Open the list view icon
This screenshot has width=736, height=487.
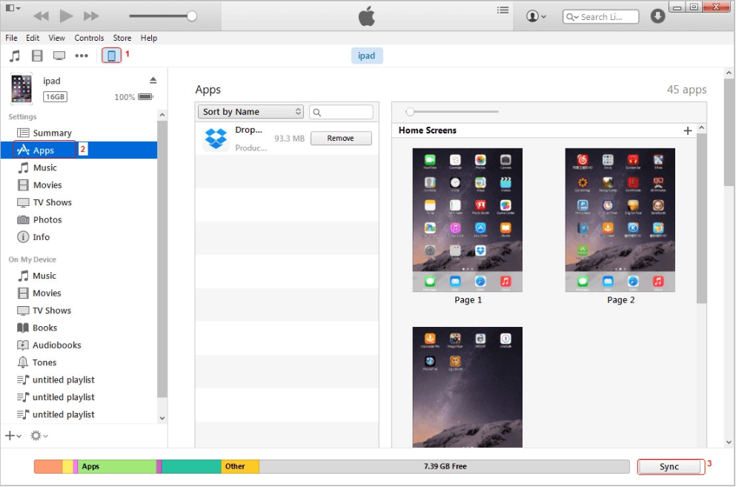pos(503,11)
